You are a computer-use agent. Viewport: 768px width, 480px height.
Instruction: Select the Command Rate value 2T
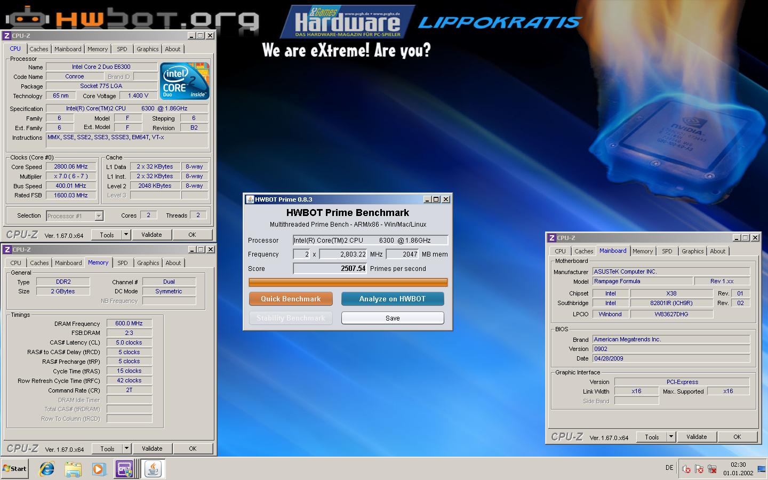point(129,390)
